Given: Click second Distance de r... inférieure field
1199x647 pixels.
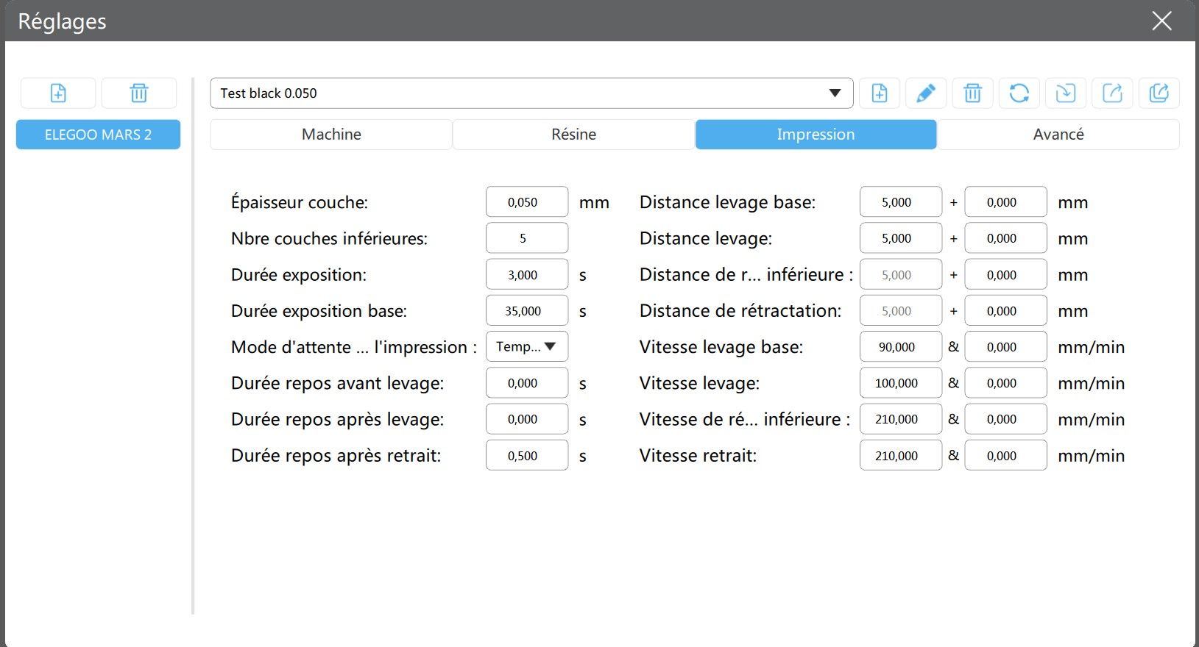Looking at the screenshot, I should [1005, 275].
